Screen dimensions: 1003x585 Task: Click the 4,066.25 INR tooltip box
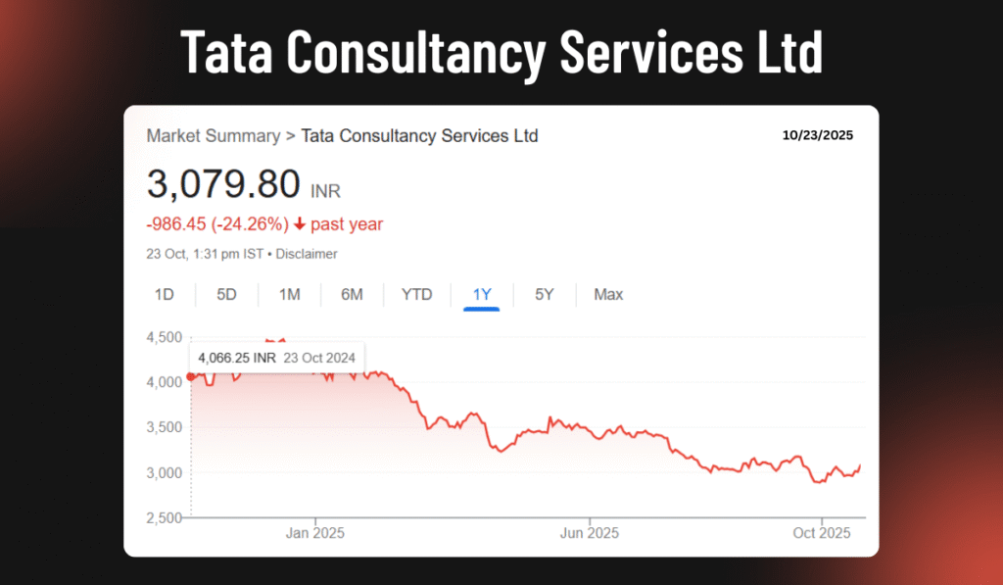tap(277, 358)
